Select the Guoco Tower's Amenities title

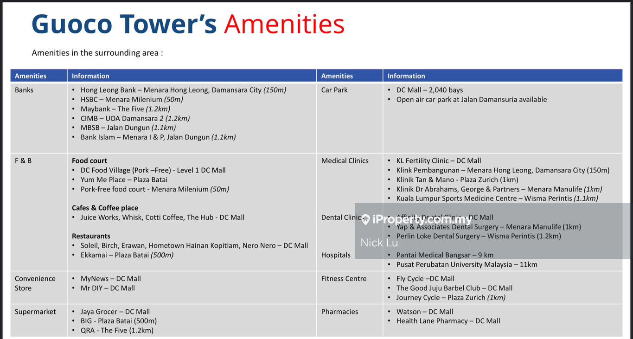coord(188,24)
